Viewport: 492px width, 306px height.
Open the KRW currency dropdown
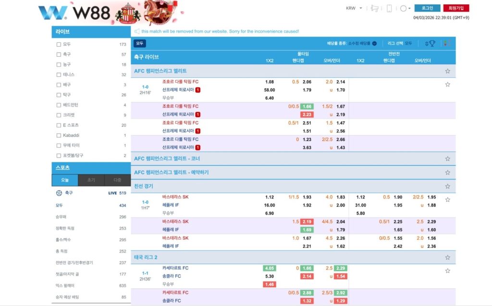pyautogui.click(x=354, y=8)
